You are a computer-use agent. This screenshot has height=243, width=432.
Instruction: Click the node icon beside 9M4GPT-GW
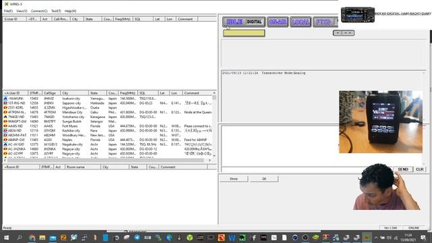point(5,122)
